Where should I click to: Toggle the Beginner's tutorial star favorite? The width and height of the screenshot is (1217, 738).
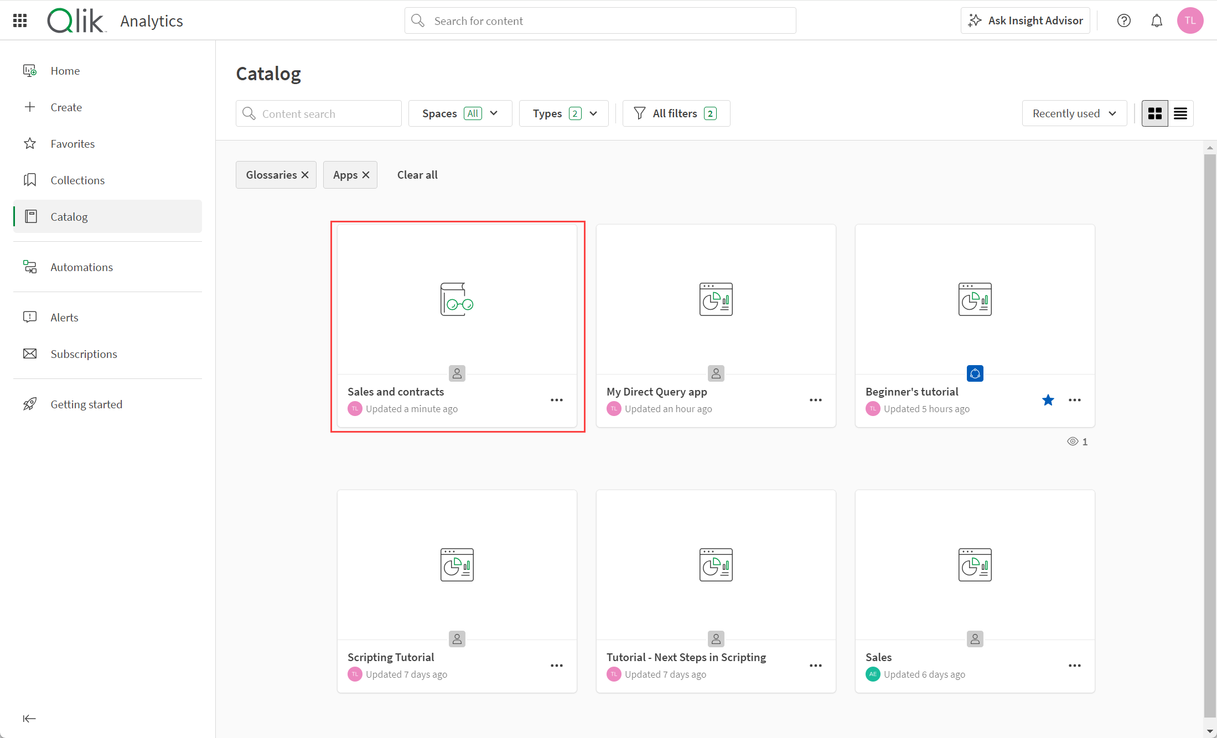pyautogui.click(x=1048, y=400)
